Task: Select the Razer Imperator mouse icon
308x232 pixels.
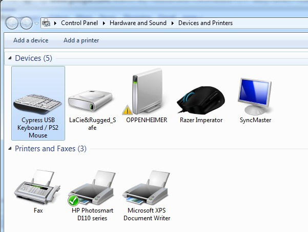Action: pos(201,100)
